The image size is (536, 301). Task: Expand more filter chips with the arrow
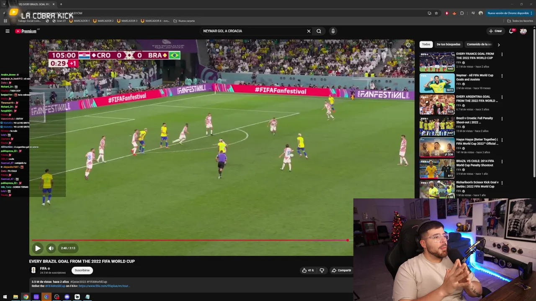[498, 44]
